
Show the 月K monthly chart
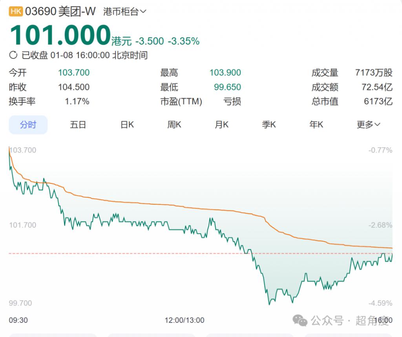[x=221, y=125]
